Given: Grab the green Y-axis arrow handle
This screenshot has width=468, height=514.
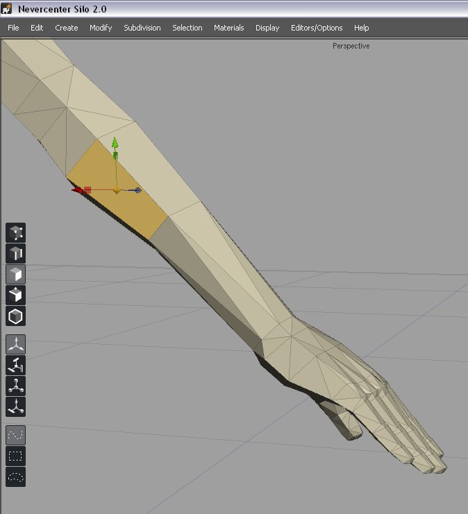Looking at the screenshot, I should (115, 143).
